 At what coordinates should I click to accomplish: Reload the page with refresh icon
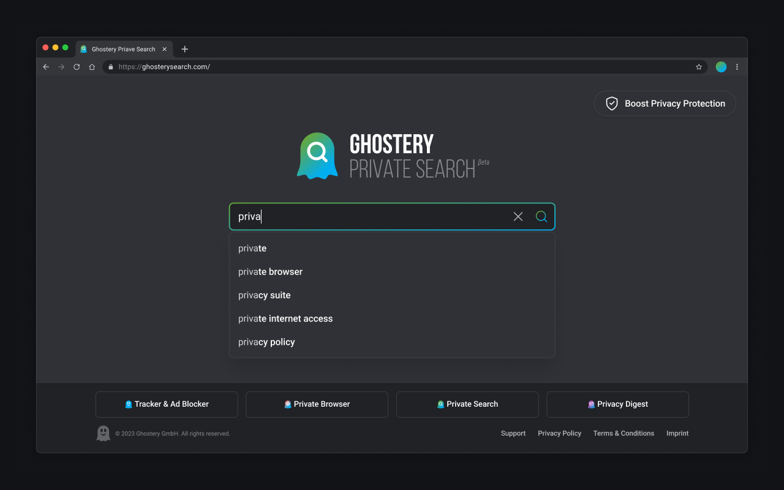coord(77,67)
